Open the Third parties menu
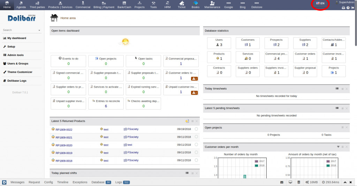 (x=37, y=5)
